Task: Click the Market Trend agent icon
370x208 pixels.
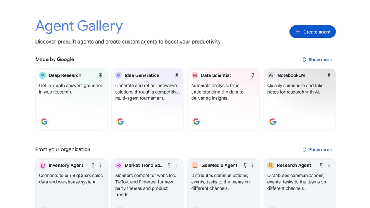Action: pos(119,166)
